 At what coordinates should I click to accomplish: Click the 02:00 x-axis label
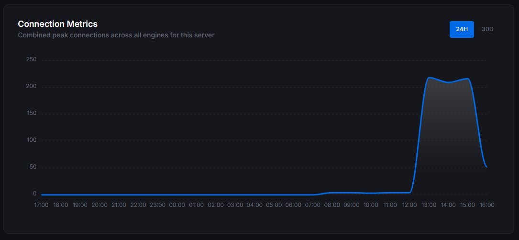tap(215, 205)
